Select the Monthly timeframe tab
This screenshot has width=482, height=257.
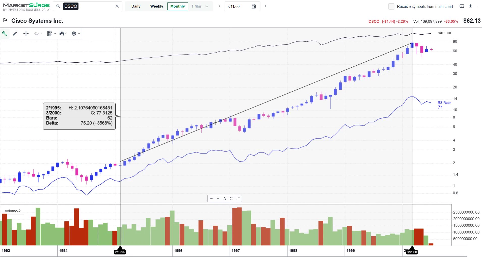point(178,6)
